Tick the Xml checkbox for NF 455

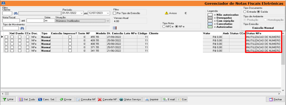tap(12, 37)
